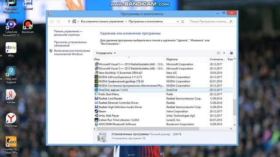Click the Pokki Start Menu icon

pyautogui.click(x=96, y=94)
